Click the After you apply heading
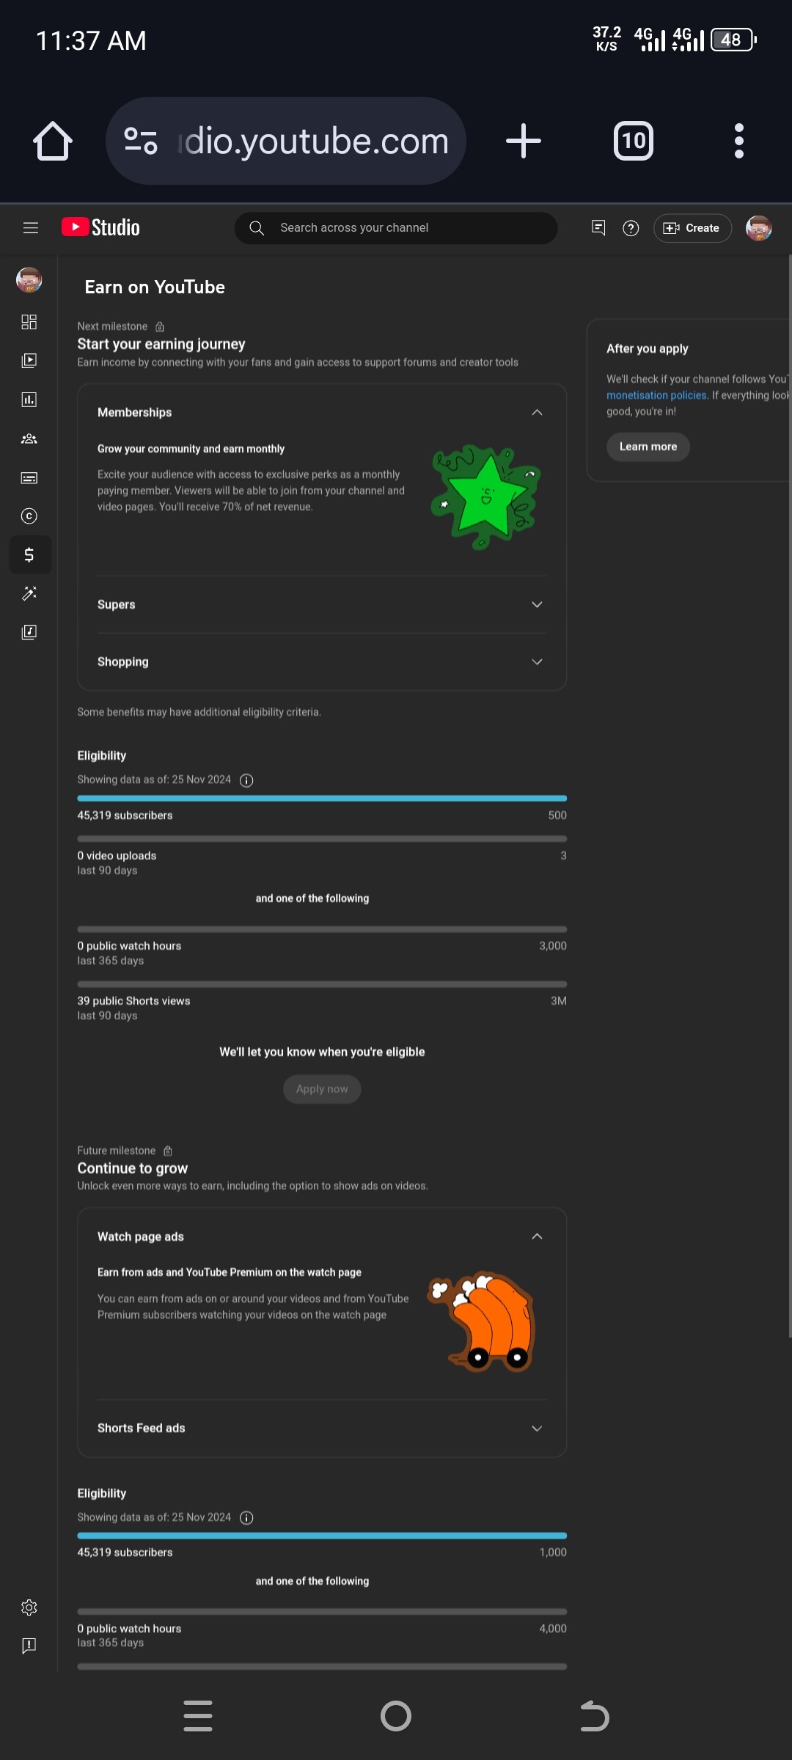Viewport: 792px width, 1760px height. coord(648,348)
